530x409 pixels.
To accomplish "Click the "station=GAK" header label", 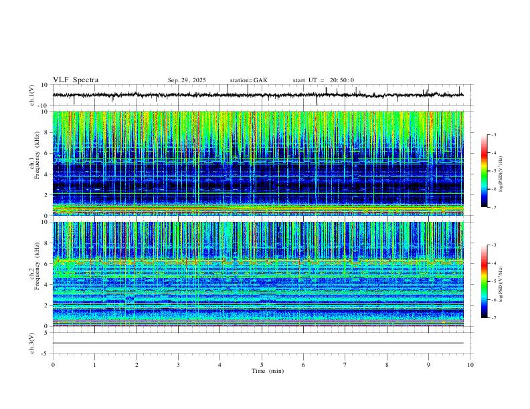I will coord(249,80).
